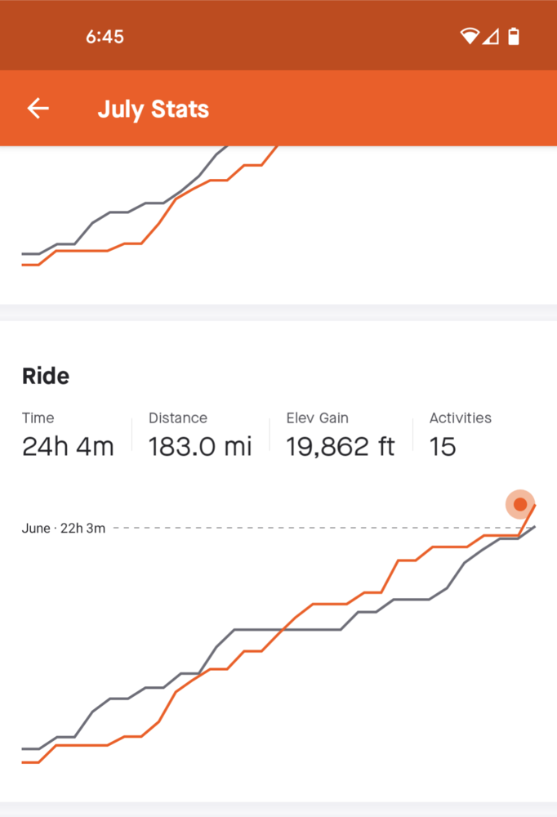Viewport: 557px width, 817px height.
Task: Tap the dashed June reference line
Action: 310,529
